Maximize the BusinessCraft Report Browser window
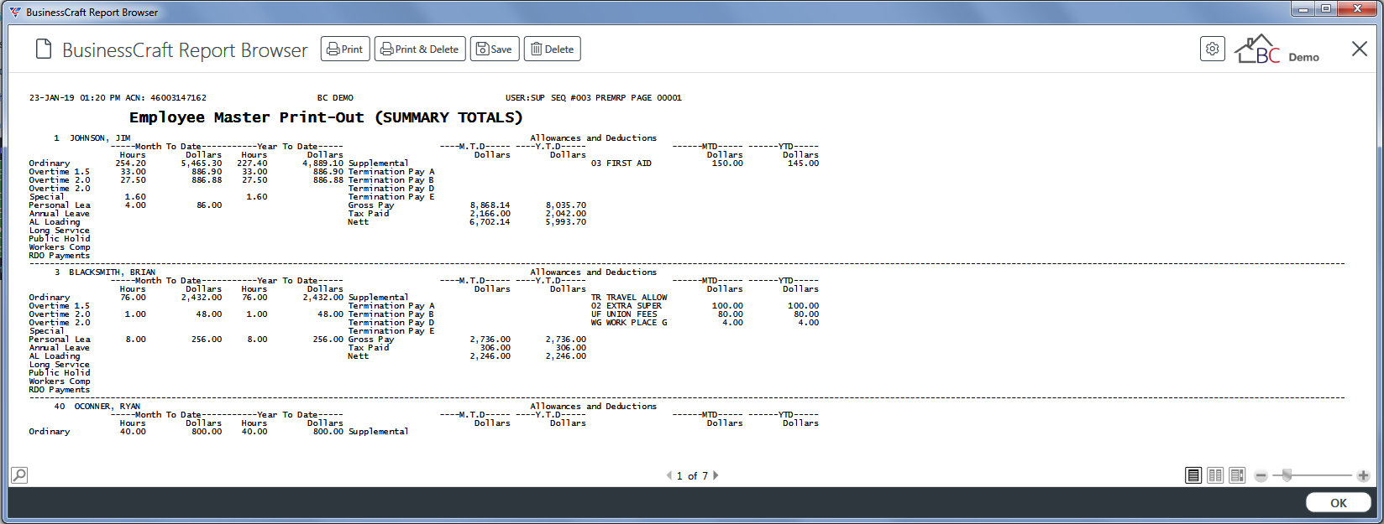The width and height of the screenshot is (1384, 524). [1326, 9]
